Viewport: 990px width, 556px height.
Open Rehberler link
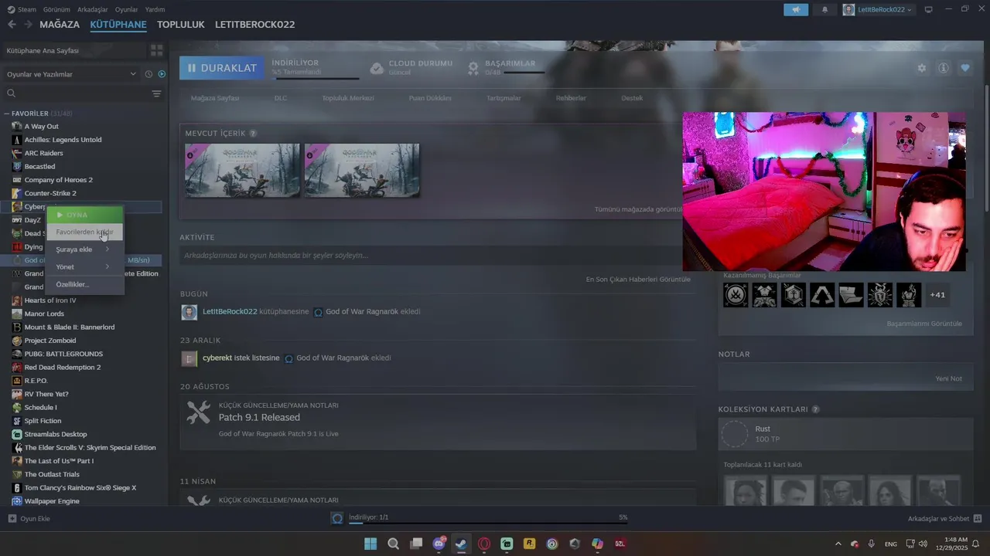[x=571, y=98]
